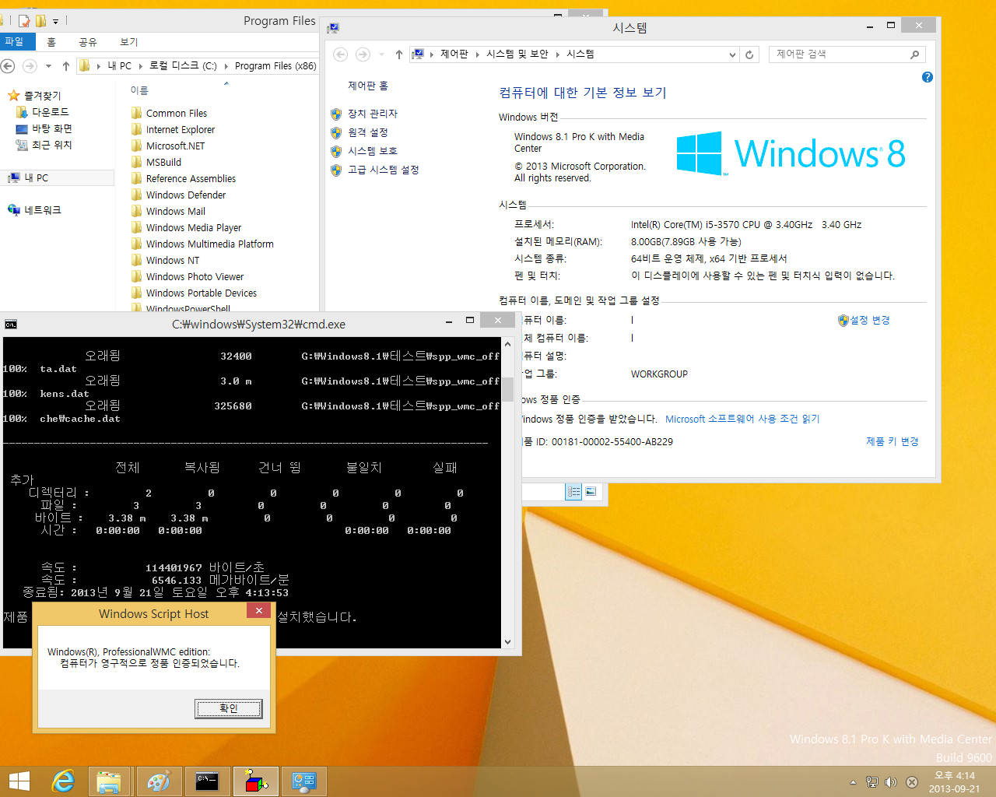Click the OK button in Windows Script Host
This screenshot has width=996, height=797.
pos(228,708)
